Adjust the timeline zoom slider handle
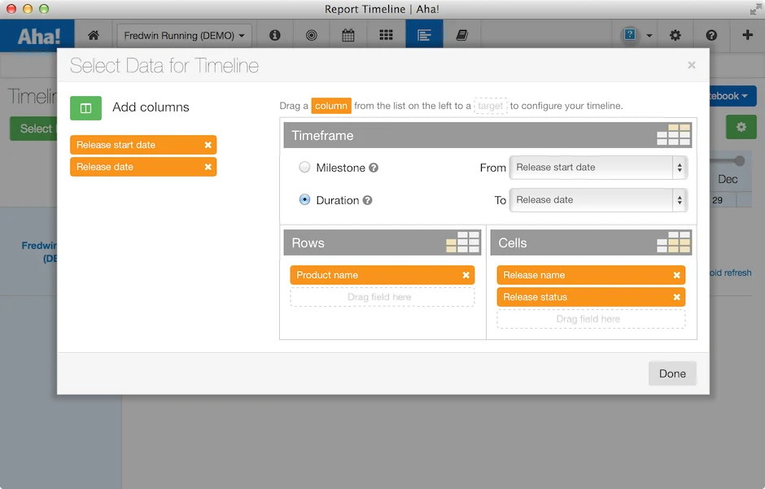The image size is (765, 489). click(740, 161)
